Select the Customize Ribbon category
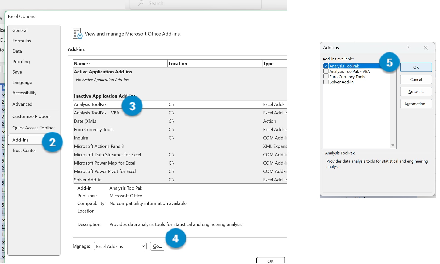 (31, 116)
